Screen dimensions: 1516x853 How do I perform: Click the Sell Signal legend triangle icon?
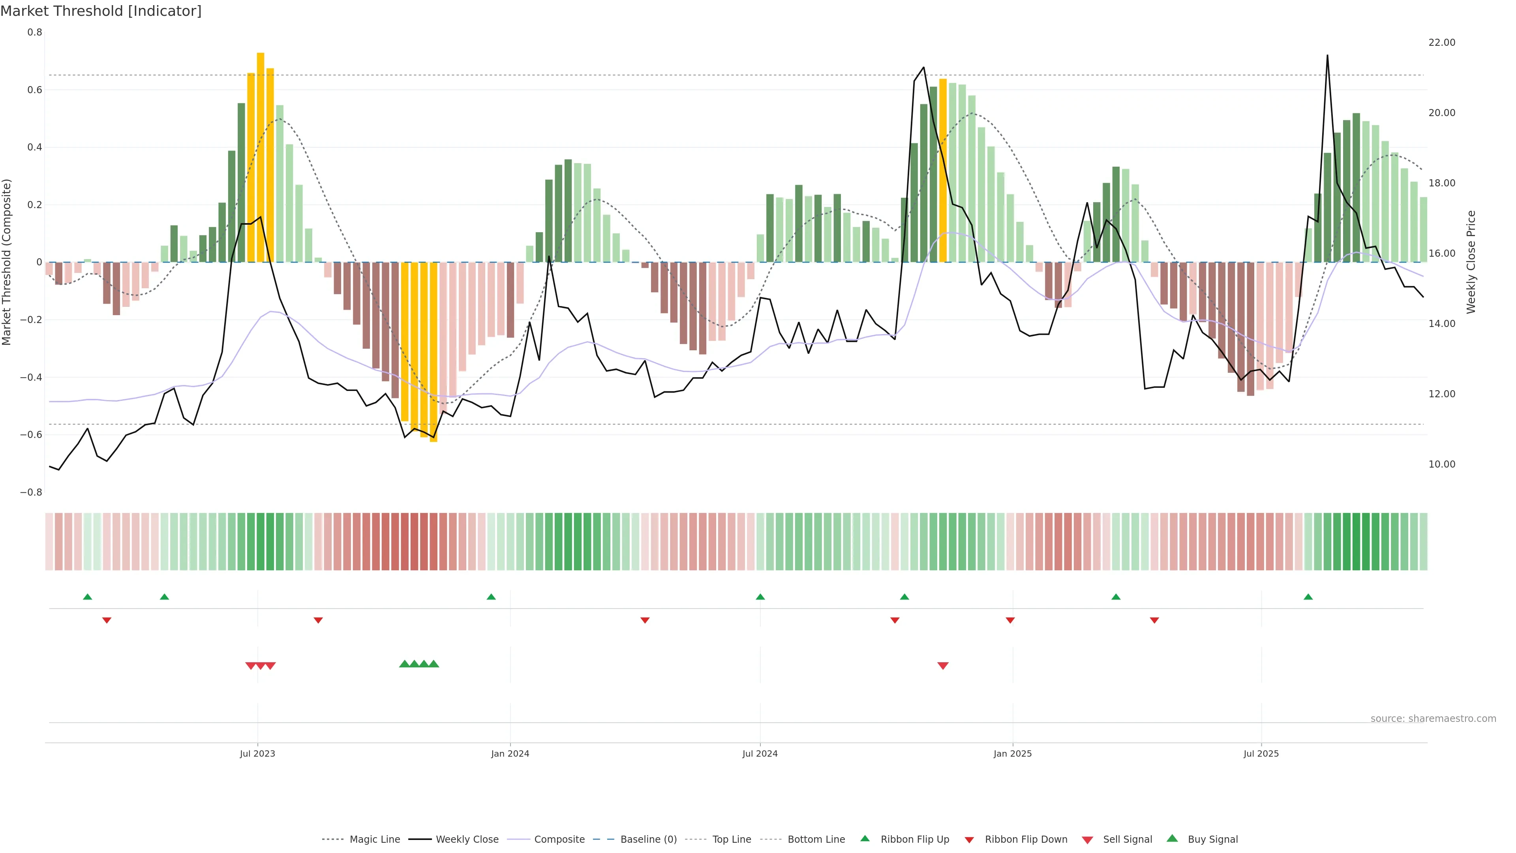click(x=1087, y=840)
